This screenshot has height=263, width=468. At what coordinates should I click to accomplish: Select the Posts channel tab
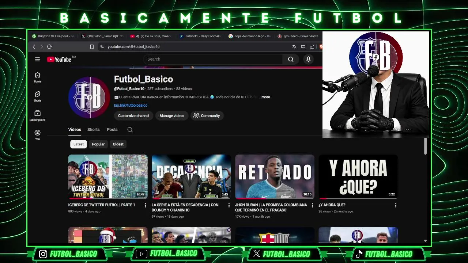(112, 130)
